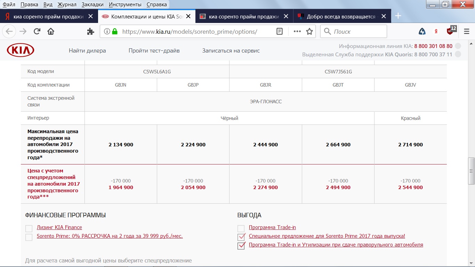Screen dimensions: 475x267
Task: Click the model code 'C5W5L6A1G'
Action: [x=157, y=72]
